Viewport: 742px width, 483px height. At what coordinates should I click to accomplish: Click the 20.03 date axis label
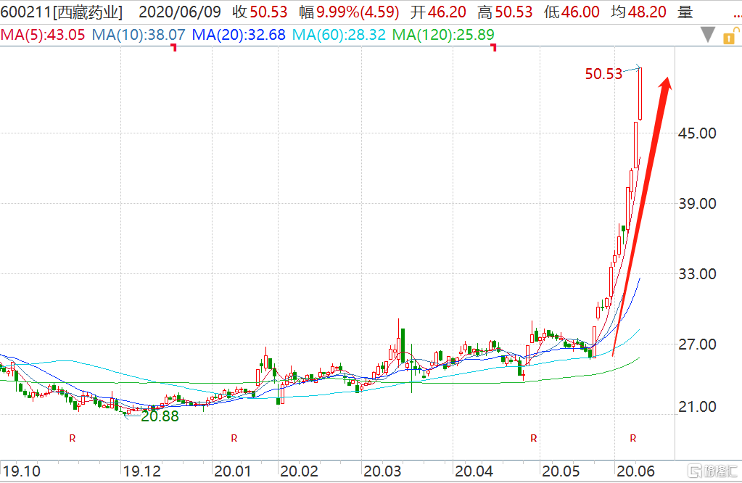(x=382, y=471)
